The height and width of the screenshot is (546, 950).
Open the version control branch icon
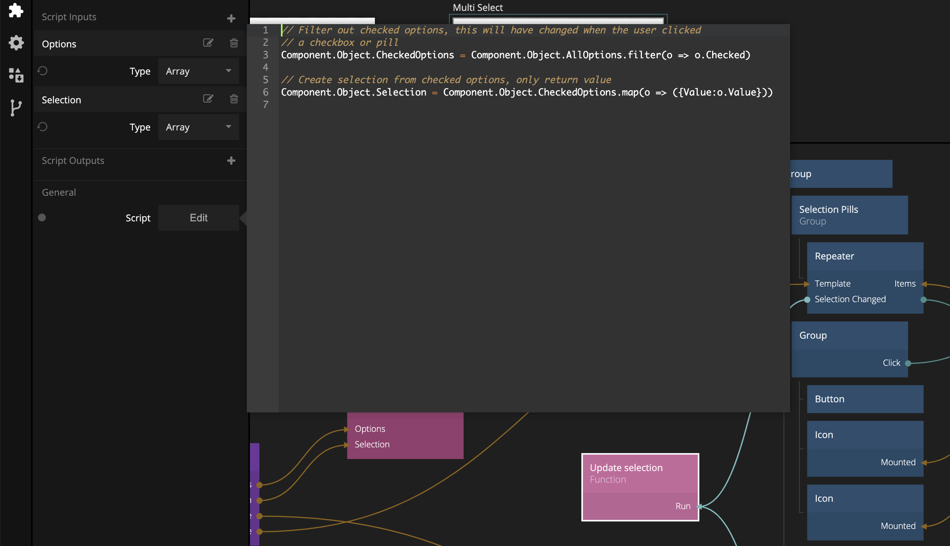[16, 108]
